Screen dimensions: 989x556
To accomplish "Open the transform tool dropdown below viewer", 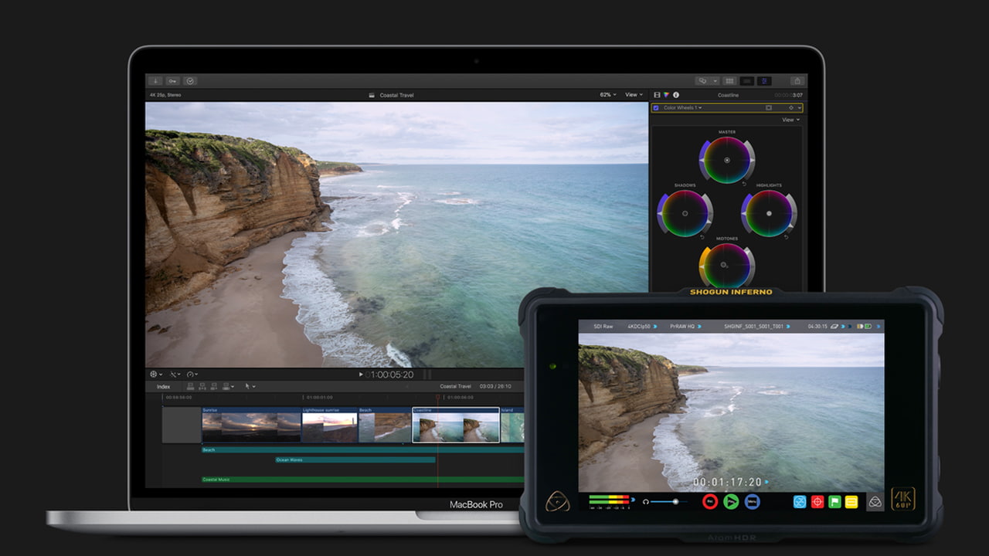I will pyautogui.click(x=155, y=375).
